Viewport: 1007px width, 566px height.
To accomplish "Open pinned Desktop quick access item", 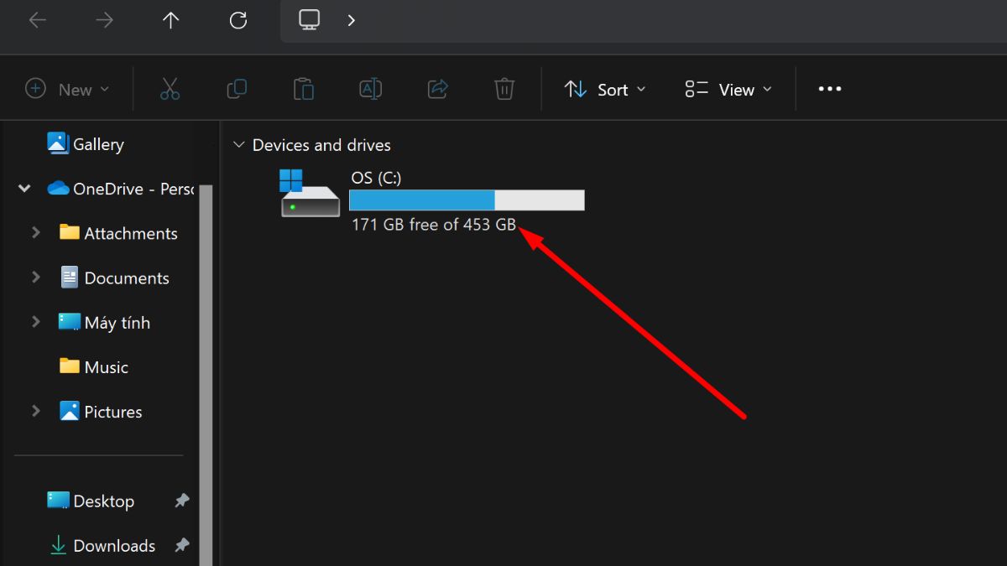I will click(103, 501).
